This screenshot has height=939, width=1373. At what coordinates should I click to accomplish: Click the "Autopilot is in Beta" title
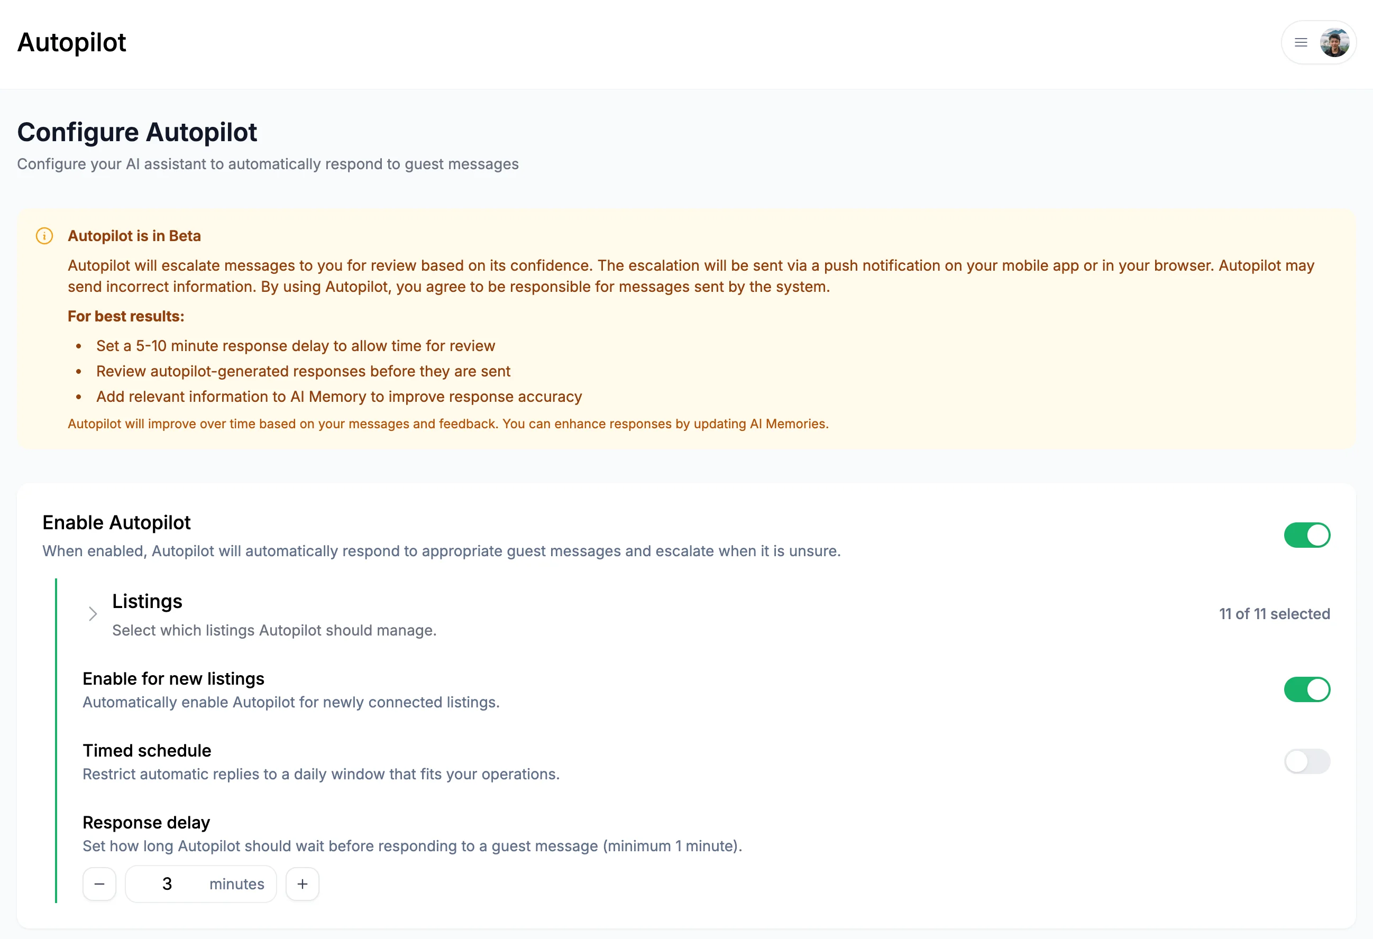click(134, 236)
